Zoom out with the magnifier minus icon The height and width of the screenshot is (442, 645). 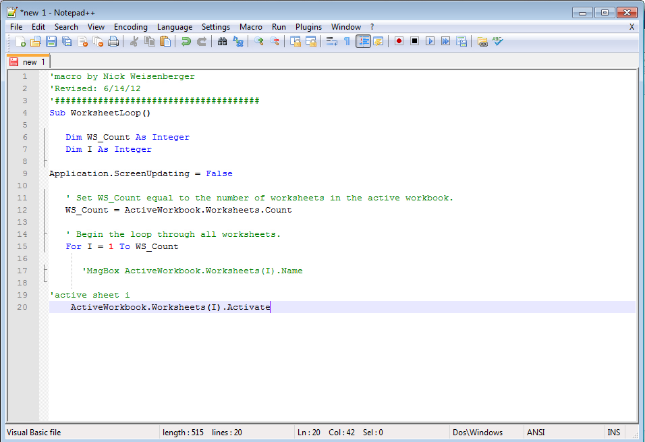point(275,41)
